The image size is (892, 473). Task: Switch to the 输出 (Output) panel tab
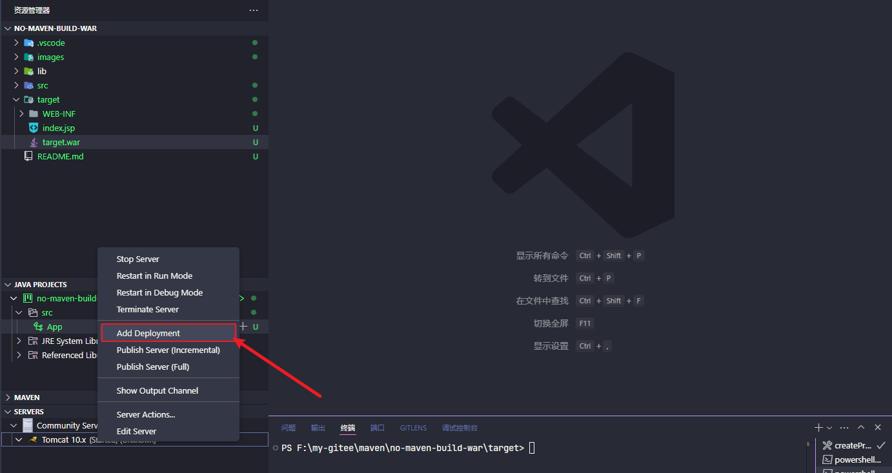click(318, 428)
